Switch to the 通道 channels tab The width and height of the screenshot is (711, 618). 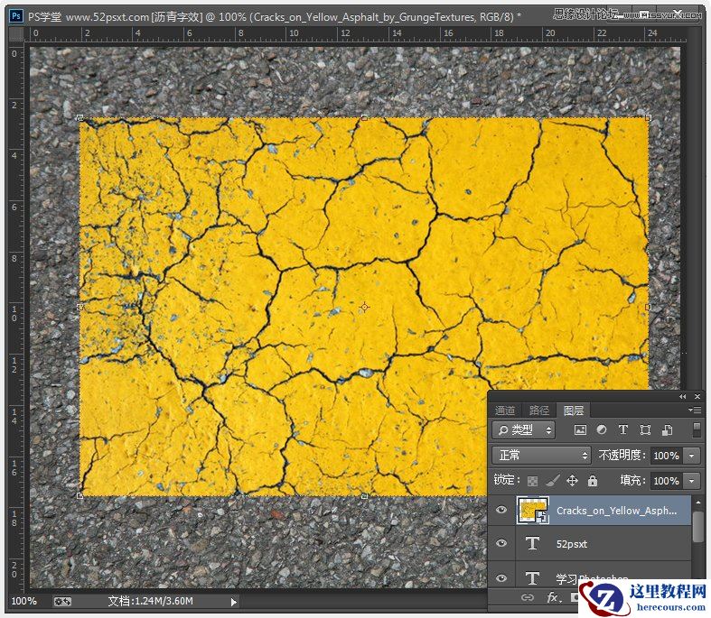point(506,410)
